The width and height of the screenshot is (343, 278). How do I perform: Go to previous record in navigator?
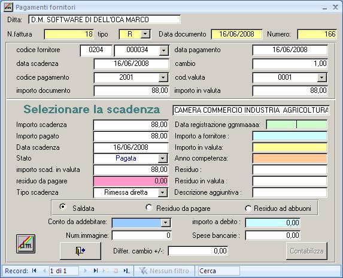(x=44, y=271)
